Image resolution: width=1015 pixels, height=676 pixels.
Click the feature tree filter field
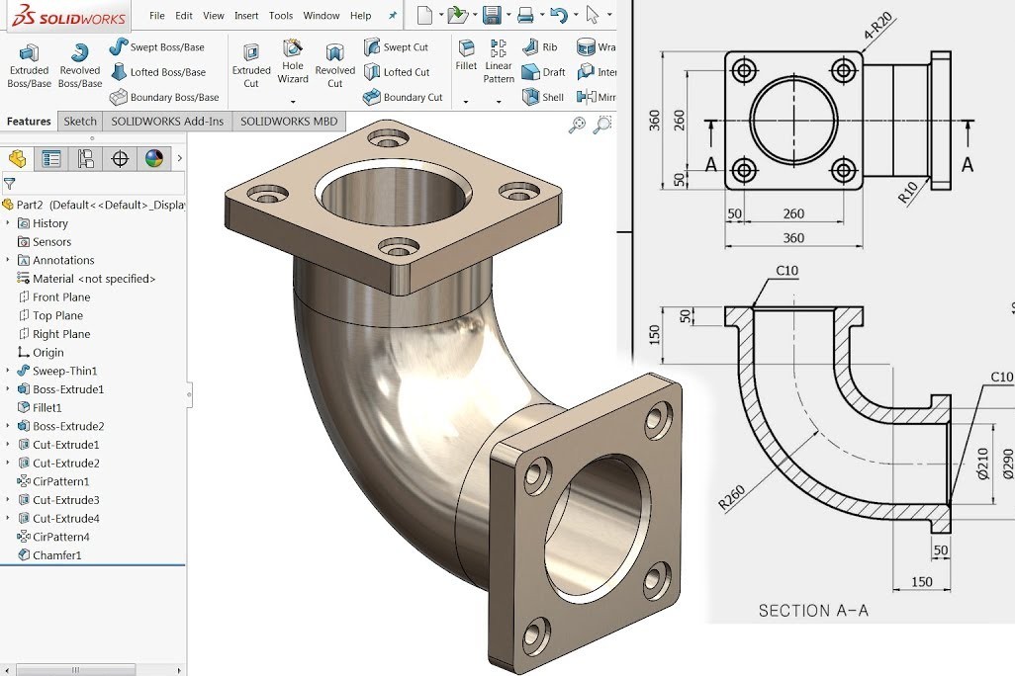click(x=94, y=183)
